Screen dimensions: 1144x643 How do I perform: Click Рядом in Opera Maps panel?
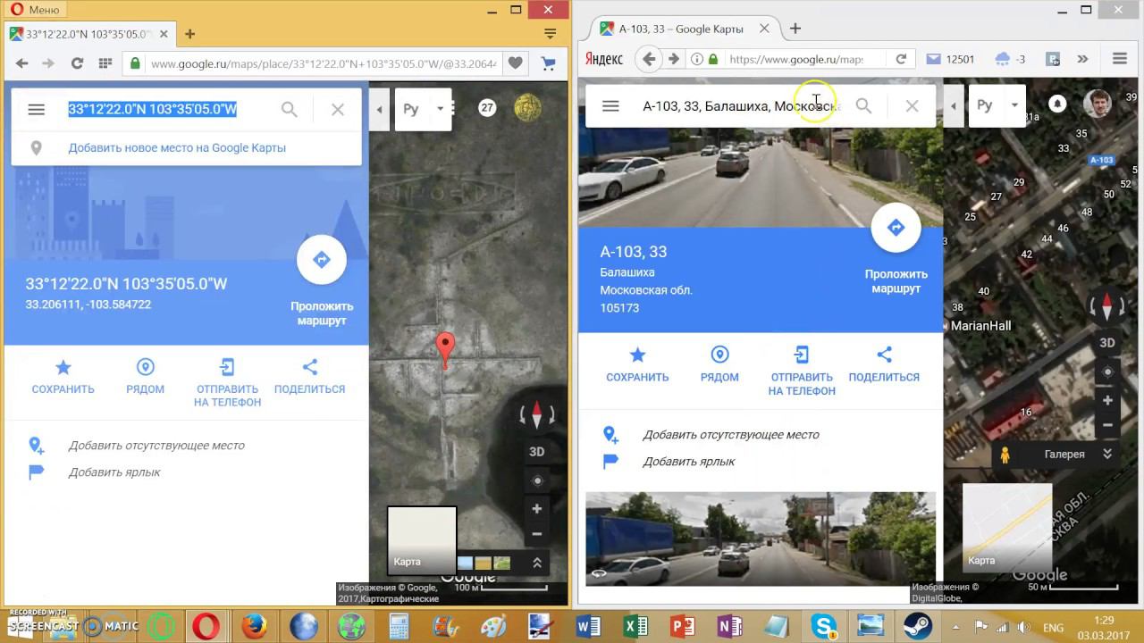point(145,376)
